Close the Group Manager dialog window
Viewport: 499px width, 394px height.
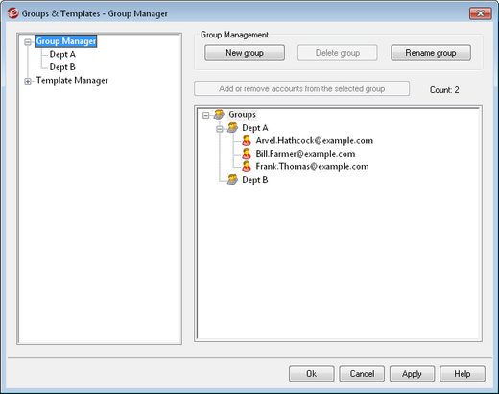[x=480, y=13]
